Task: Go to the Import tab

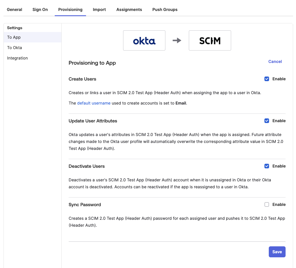Action: (x=99, y=9)
